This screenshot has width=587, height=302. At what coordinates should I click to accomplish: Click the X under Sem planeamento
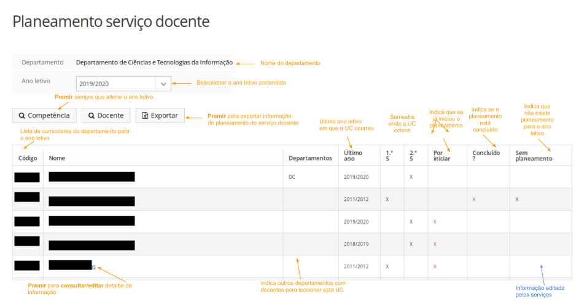[516, 199]
